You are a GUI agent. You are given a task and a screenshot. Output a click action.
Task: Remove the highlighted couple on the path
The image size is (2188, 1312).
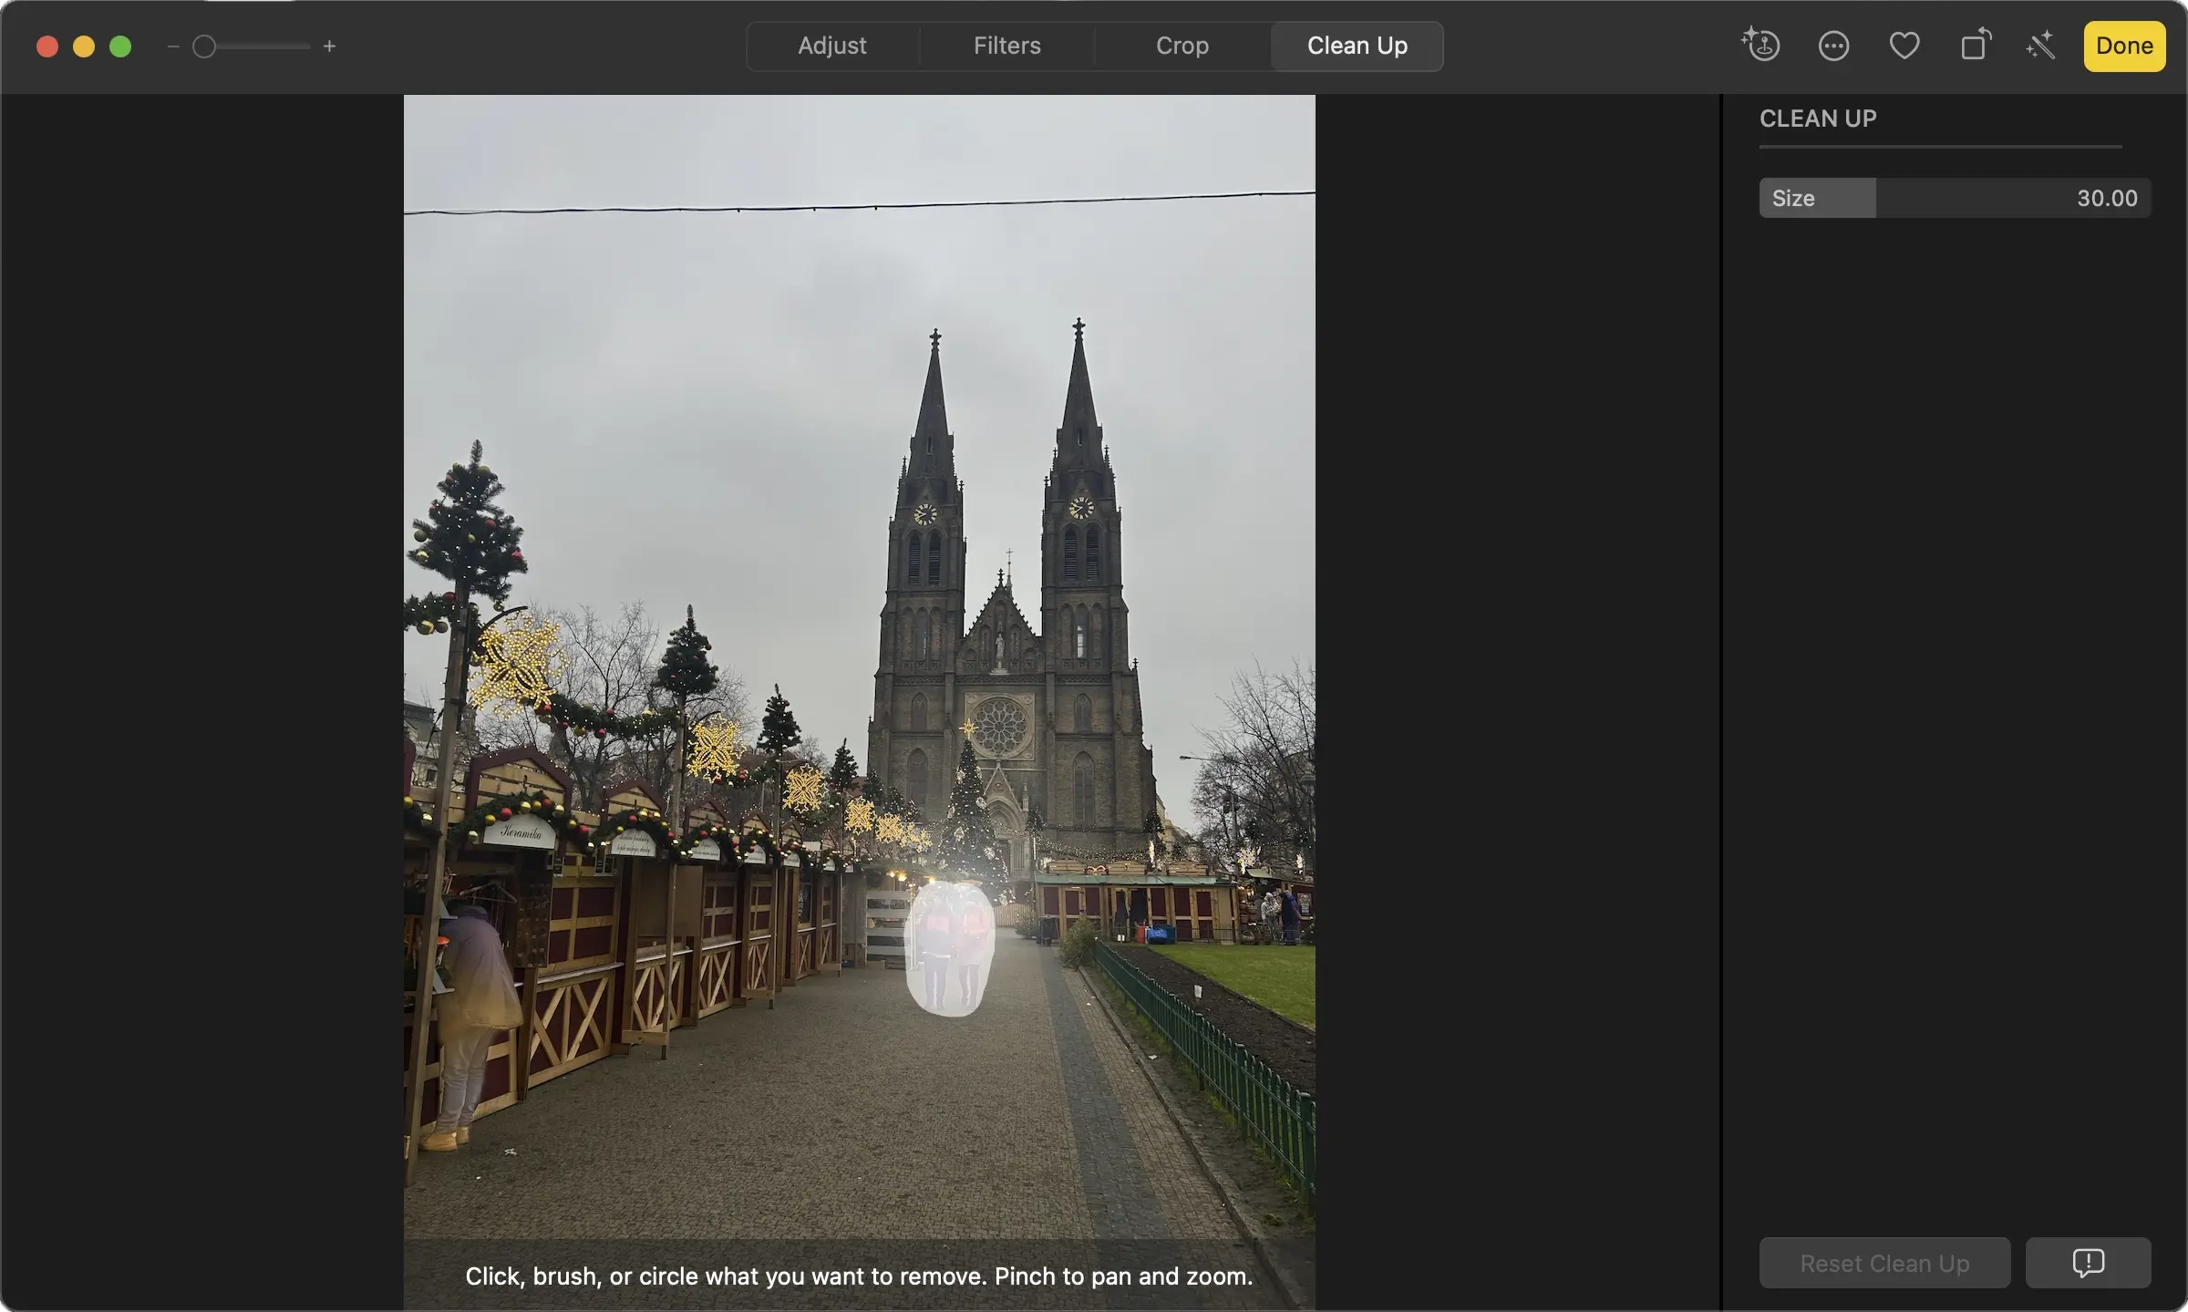coord(949,948)
